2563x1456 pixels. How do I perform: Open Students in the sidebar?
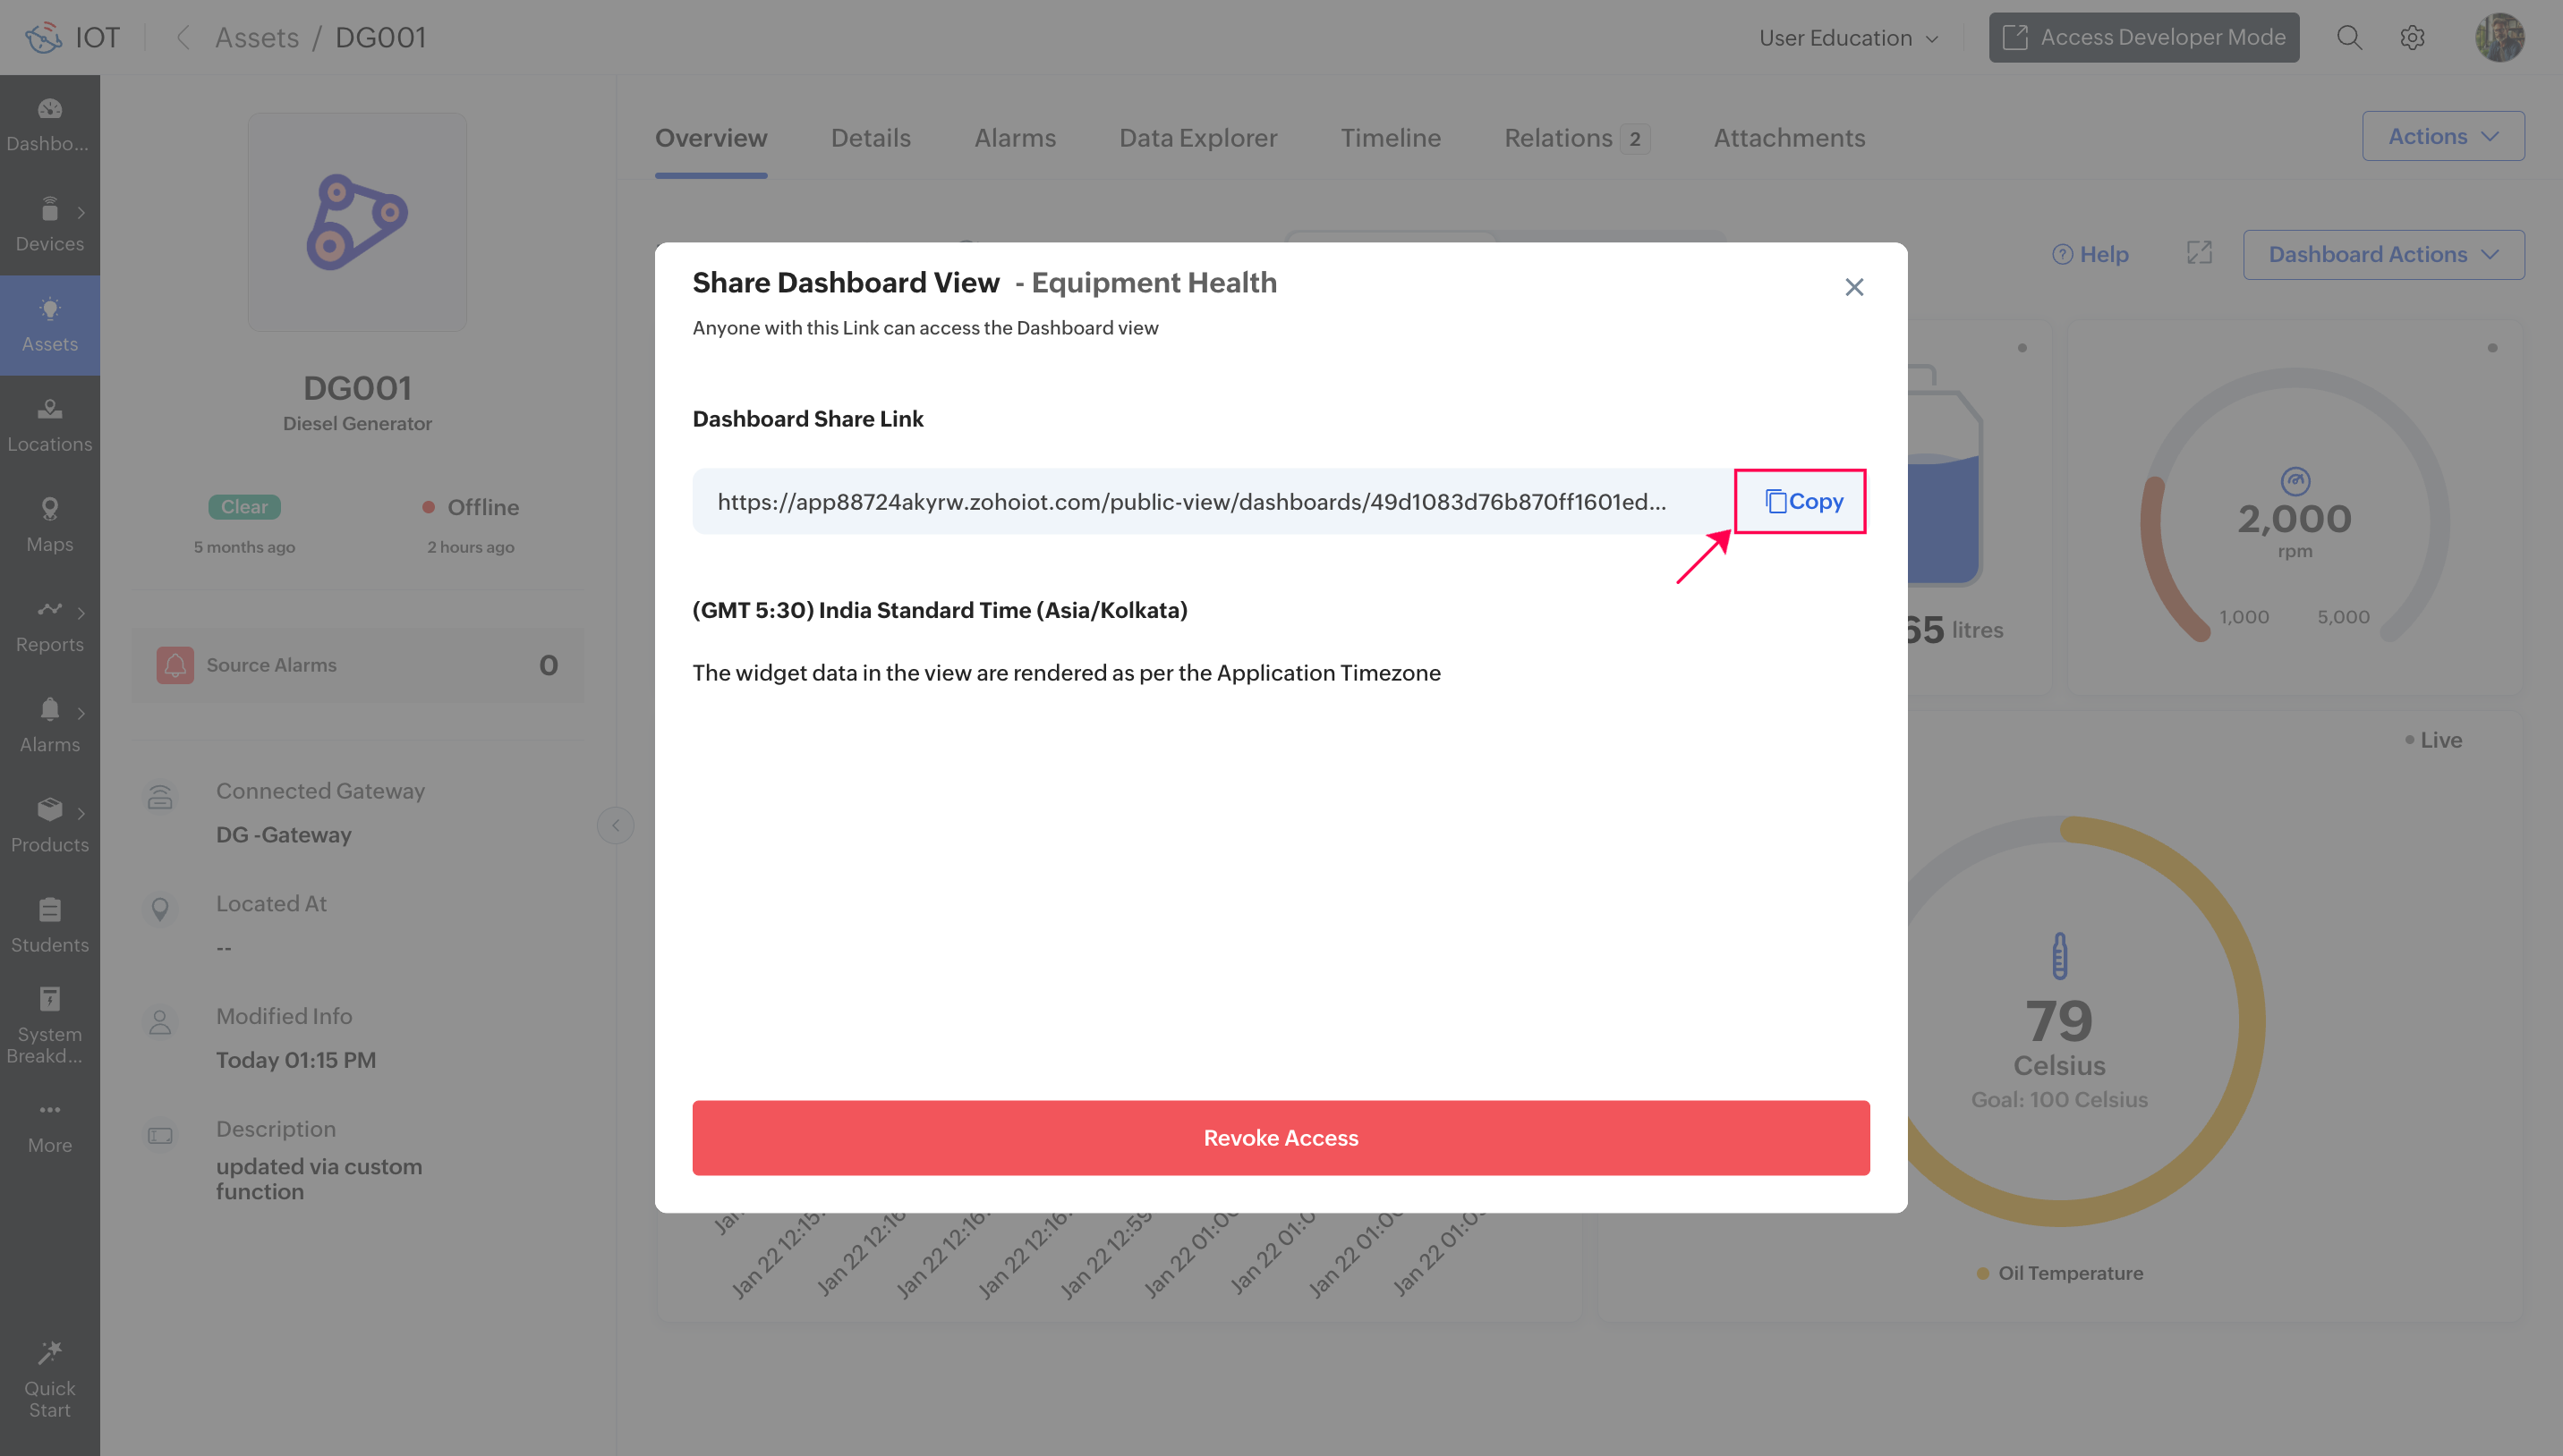pyautogui.click(x=49, y=925)
